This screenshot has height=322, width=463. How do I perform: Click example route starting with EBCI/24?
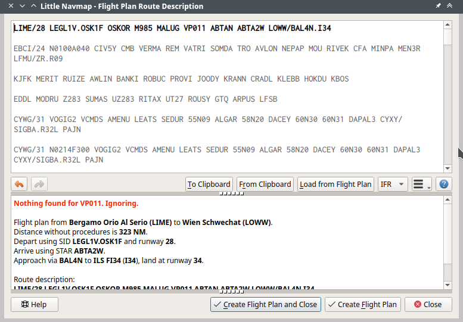pos(217,54)
